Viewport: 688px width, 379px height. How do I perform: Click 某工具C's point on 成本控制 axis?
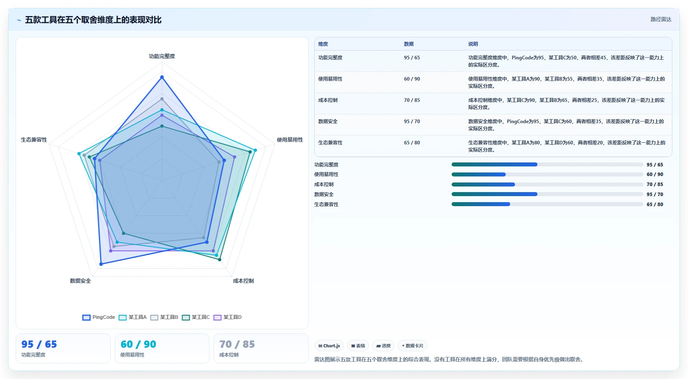(220, 259)
